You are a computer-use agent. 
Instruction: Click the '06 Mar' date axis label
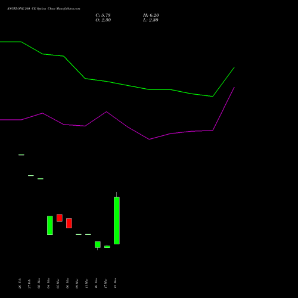pos(67,283)
